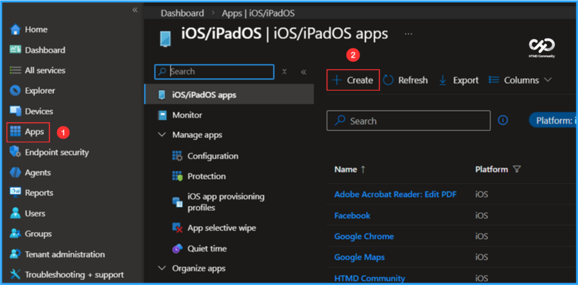Click the Tenant administration icon
578x285 pixels.
(15, 254)
